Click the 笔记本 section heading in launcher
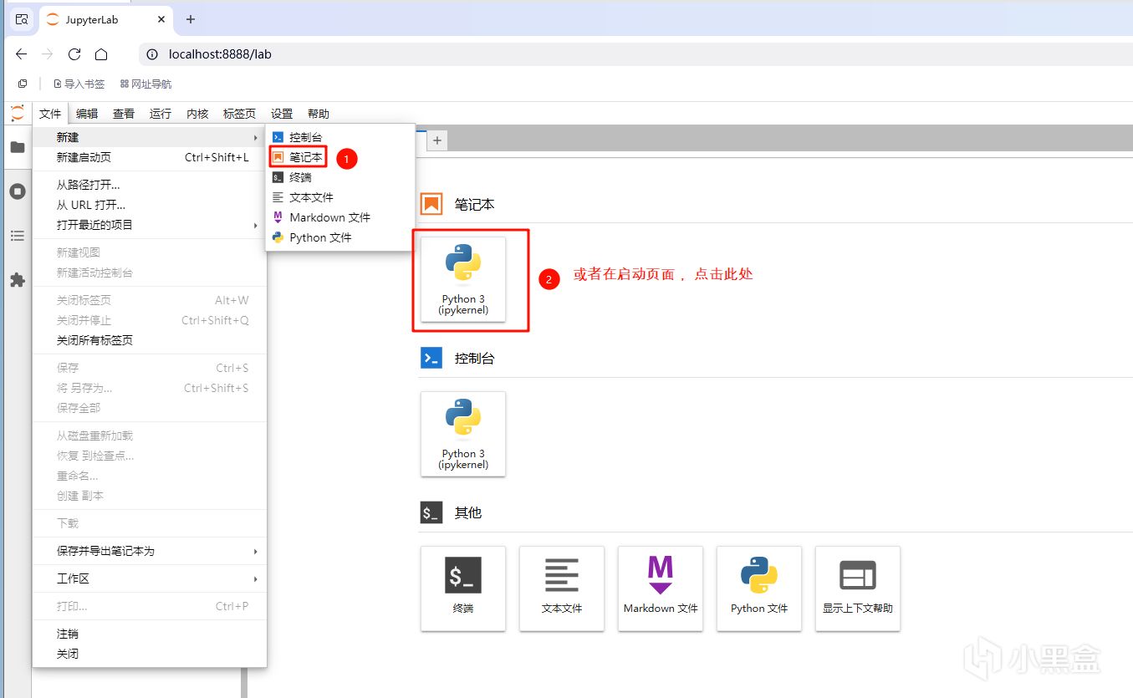The image size is (1133, 698). click(475, 204)
